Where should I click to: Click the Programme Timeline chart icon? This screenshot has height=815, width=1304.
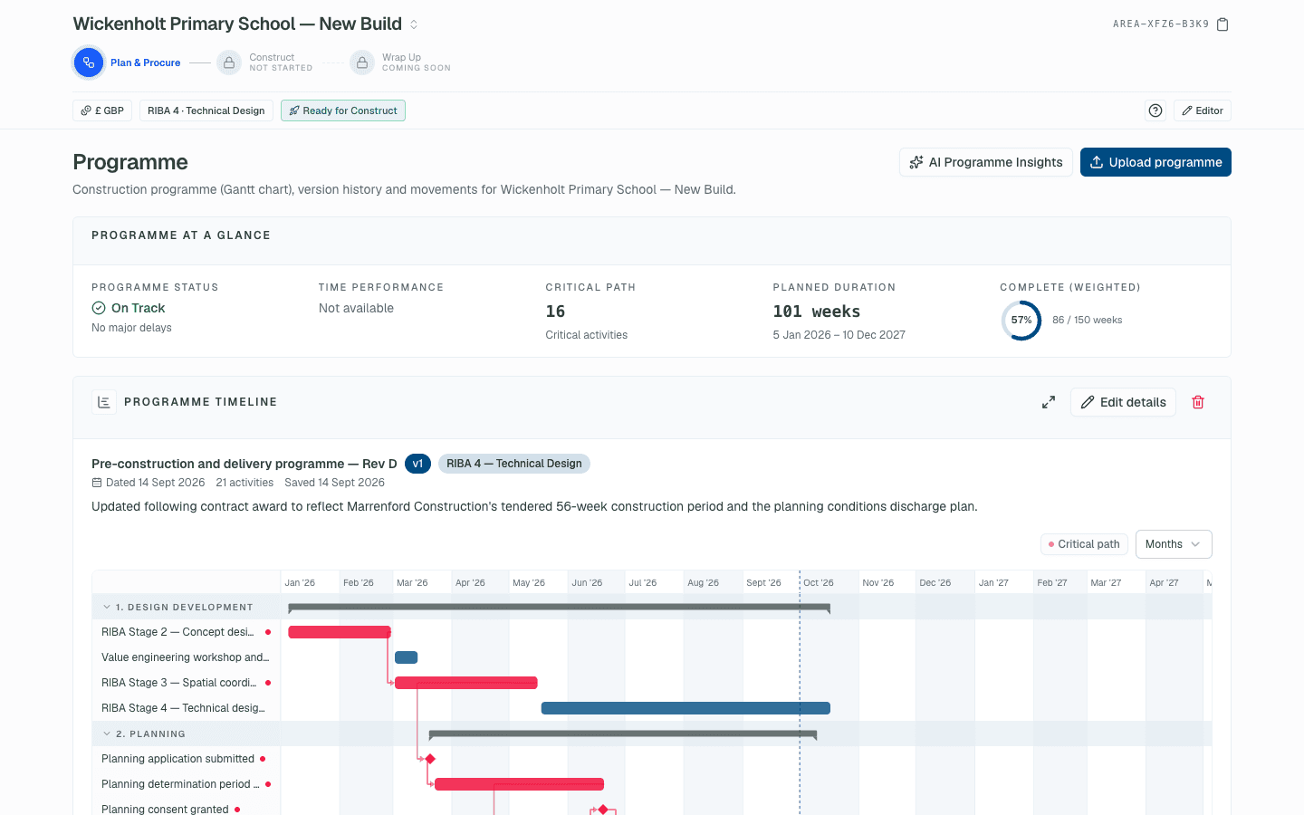[x=104, y=402]
